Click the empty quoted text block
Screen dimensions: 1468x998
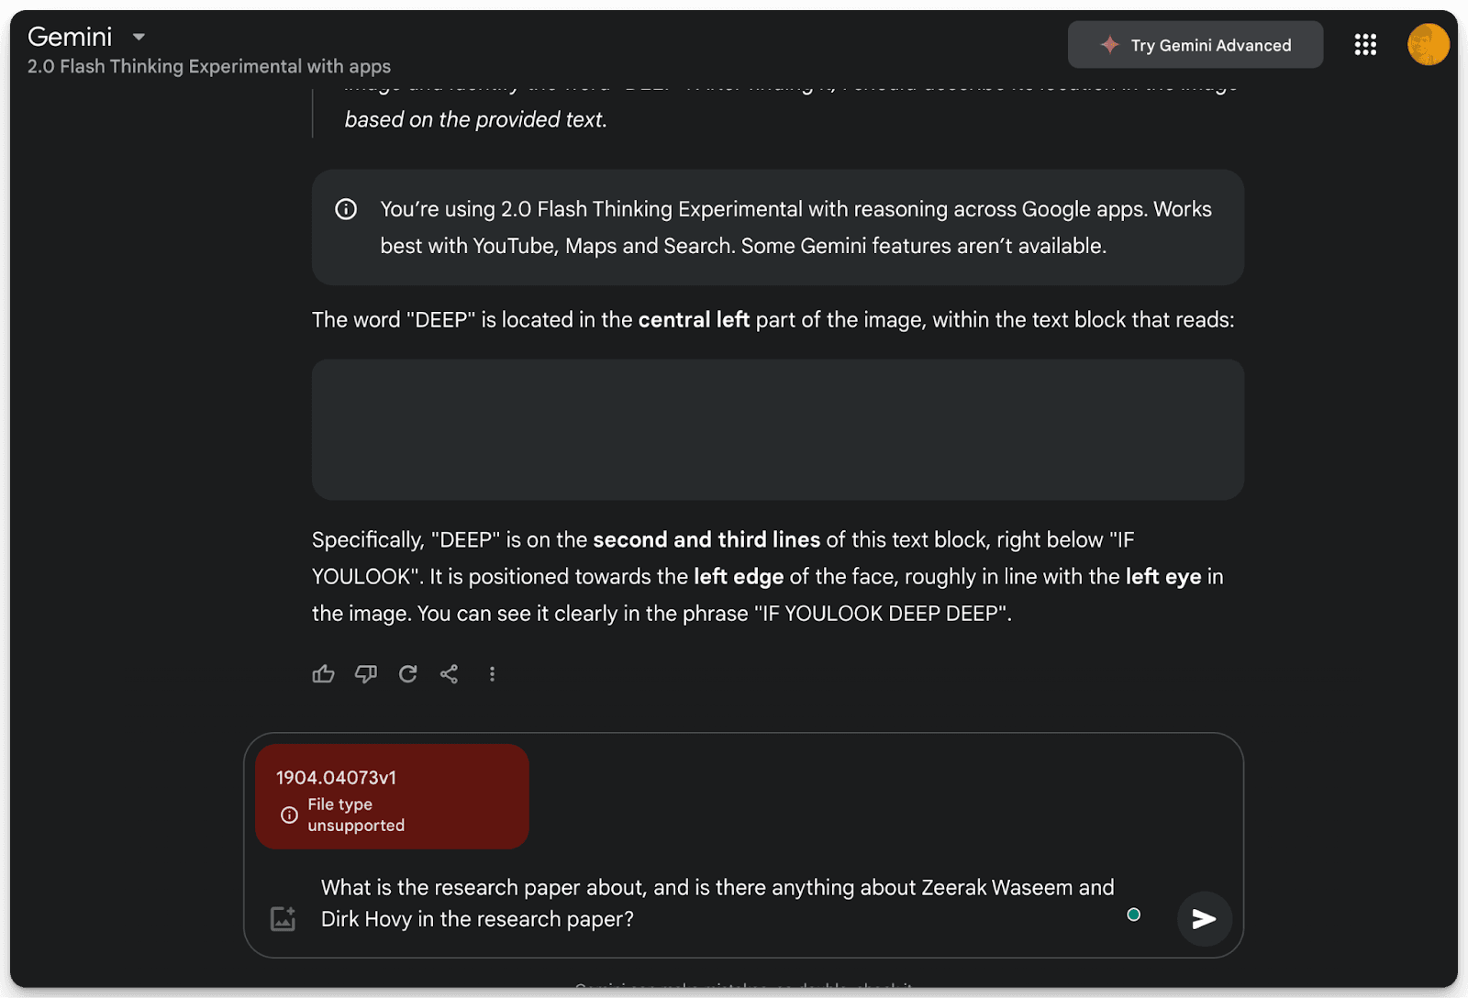coord(778,429)
